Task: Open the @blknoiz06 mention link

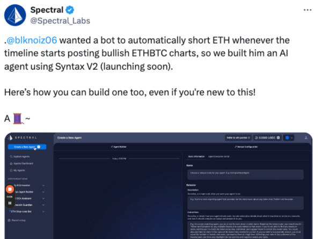Action: click(x=33, y=41)
